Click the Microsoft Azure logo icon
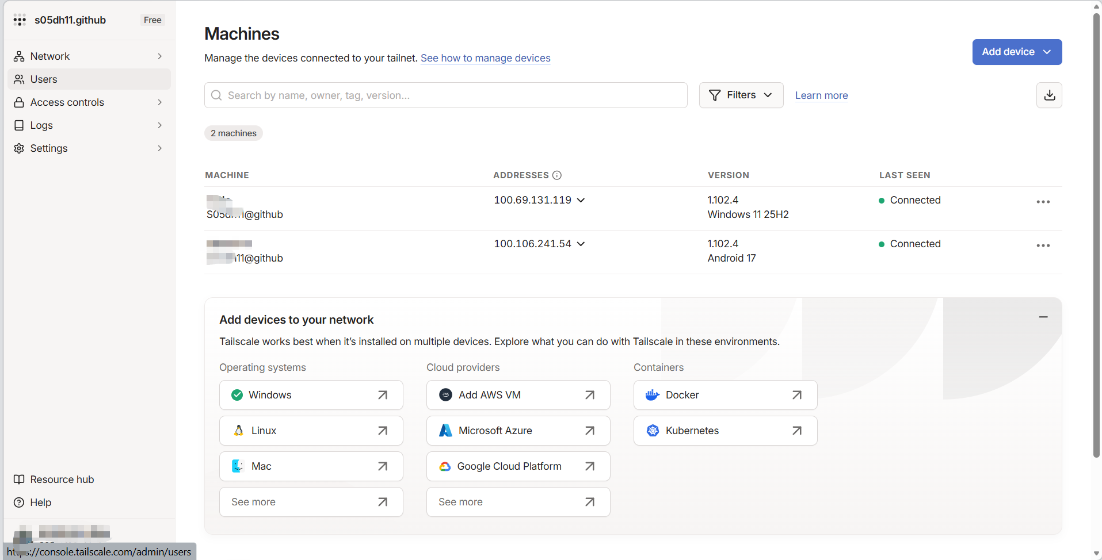Image resolution: width=1102 pixels, height=560 pixels. point(445,431)
